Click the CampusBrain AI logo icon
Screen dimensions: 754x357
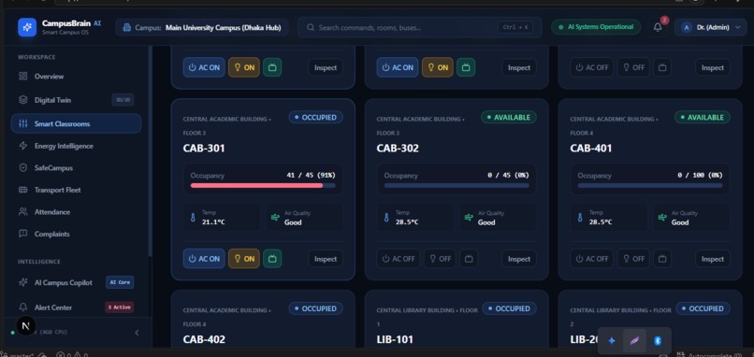click(27, 27)
